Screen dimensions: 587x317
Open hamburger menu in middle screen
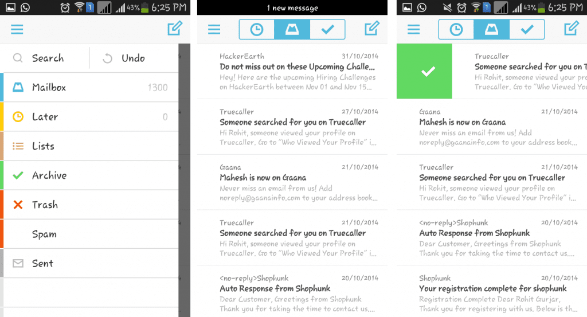[214, 29]
